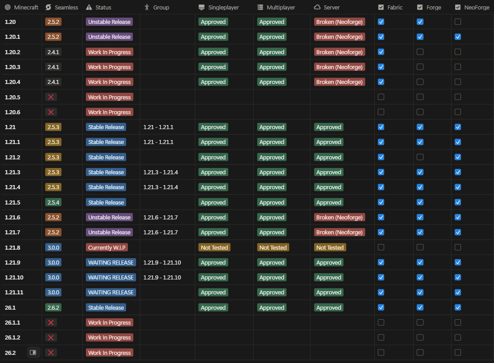The height and width of the screenshot is (363, 494).
Task: Open the 1.21.7 row title
Action: click(x=13, y=233)
